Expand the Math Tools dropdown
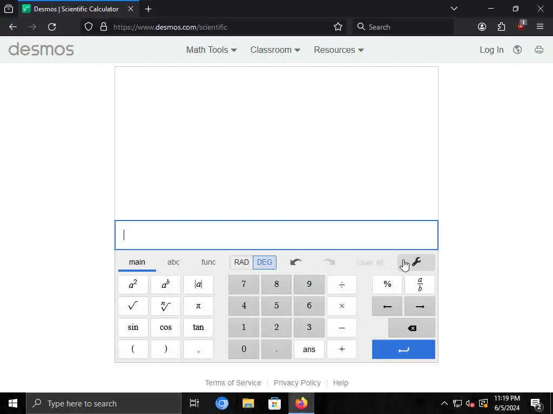The image size is (553, 414). [x=212, y=50]
